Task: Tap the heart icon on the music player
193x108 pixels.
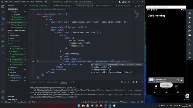Action: pyautogui.click(x=178, y=80)
